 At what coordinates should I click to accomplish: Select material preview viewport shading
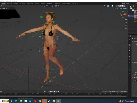click(123, 6)
